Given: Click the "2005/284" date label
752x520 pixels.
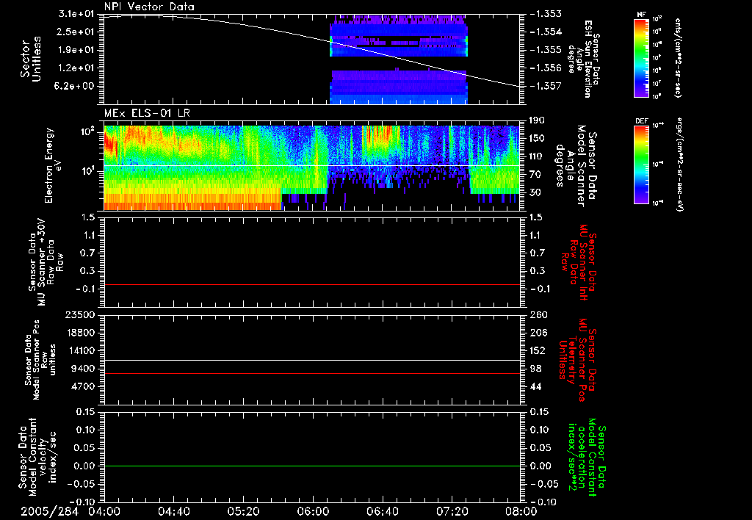Looking at the screenshot, I should click(49, 511).
